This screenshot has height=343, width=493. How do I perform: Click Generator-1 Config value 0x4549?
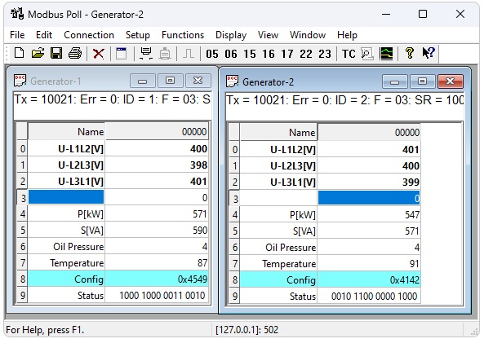(x=157, y=279)
